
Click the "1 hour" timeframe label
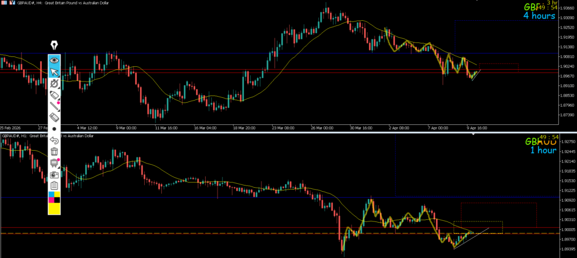pyautogui.click(x=543, y=150)
